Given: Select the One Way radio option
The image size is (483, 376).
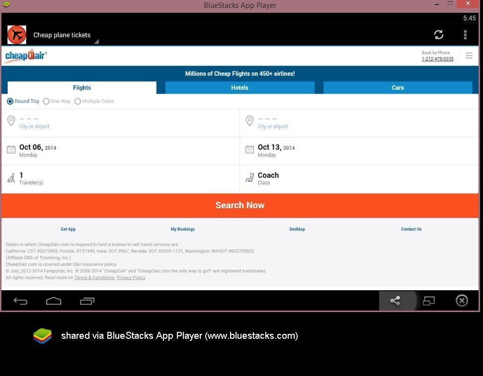Looking at the screenshot, I should coord(46,101).
